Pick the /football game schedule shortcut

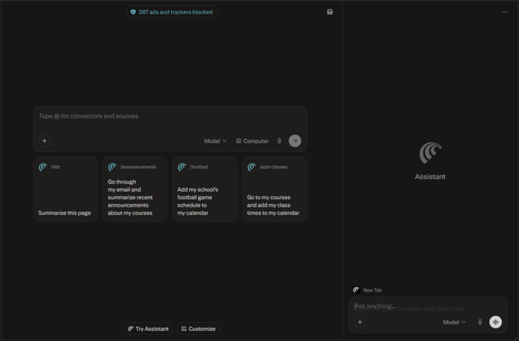point(205,189)
